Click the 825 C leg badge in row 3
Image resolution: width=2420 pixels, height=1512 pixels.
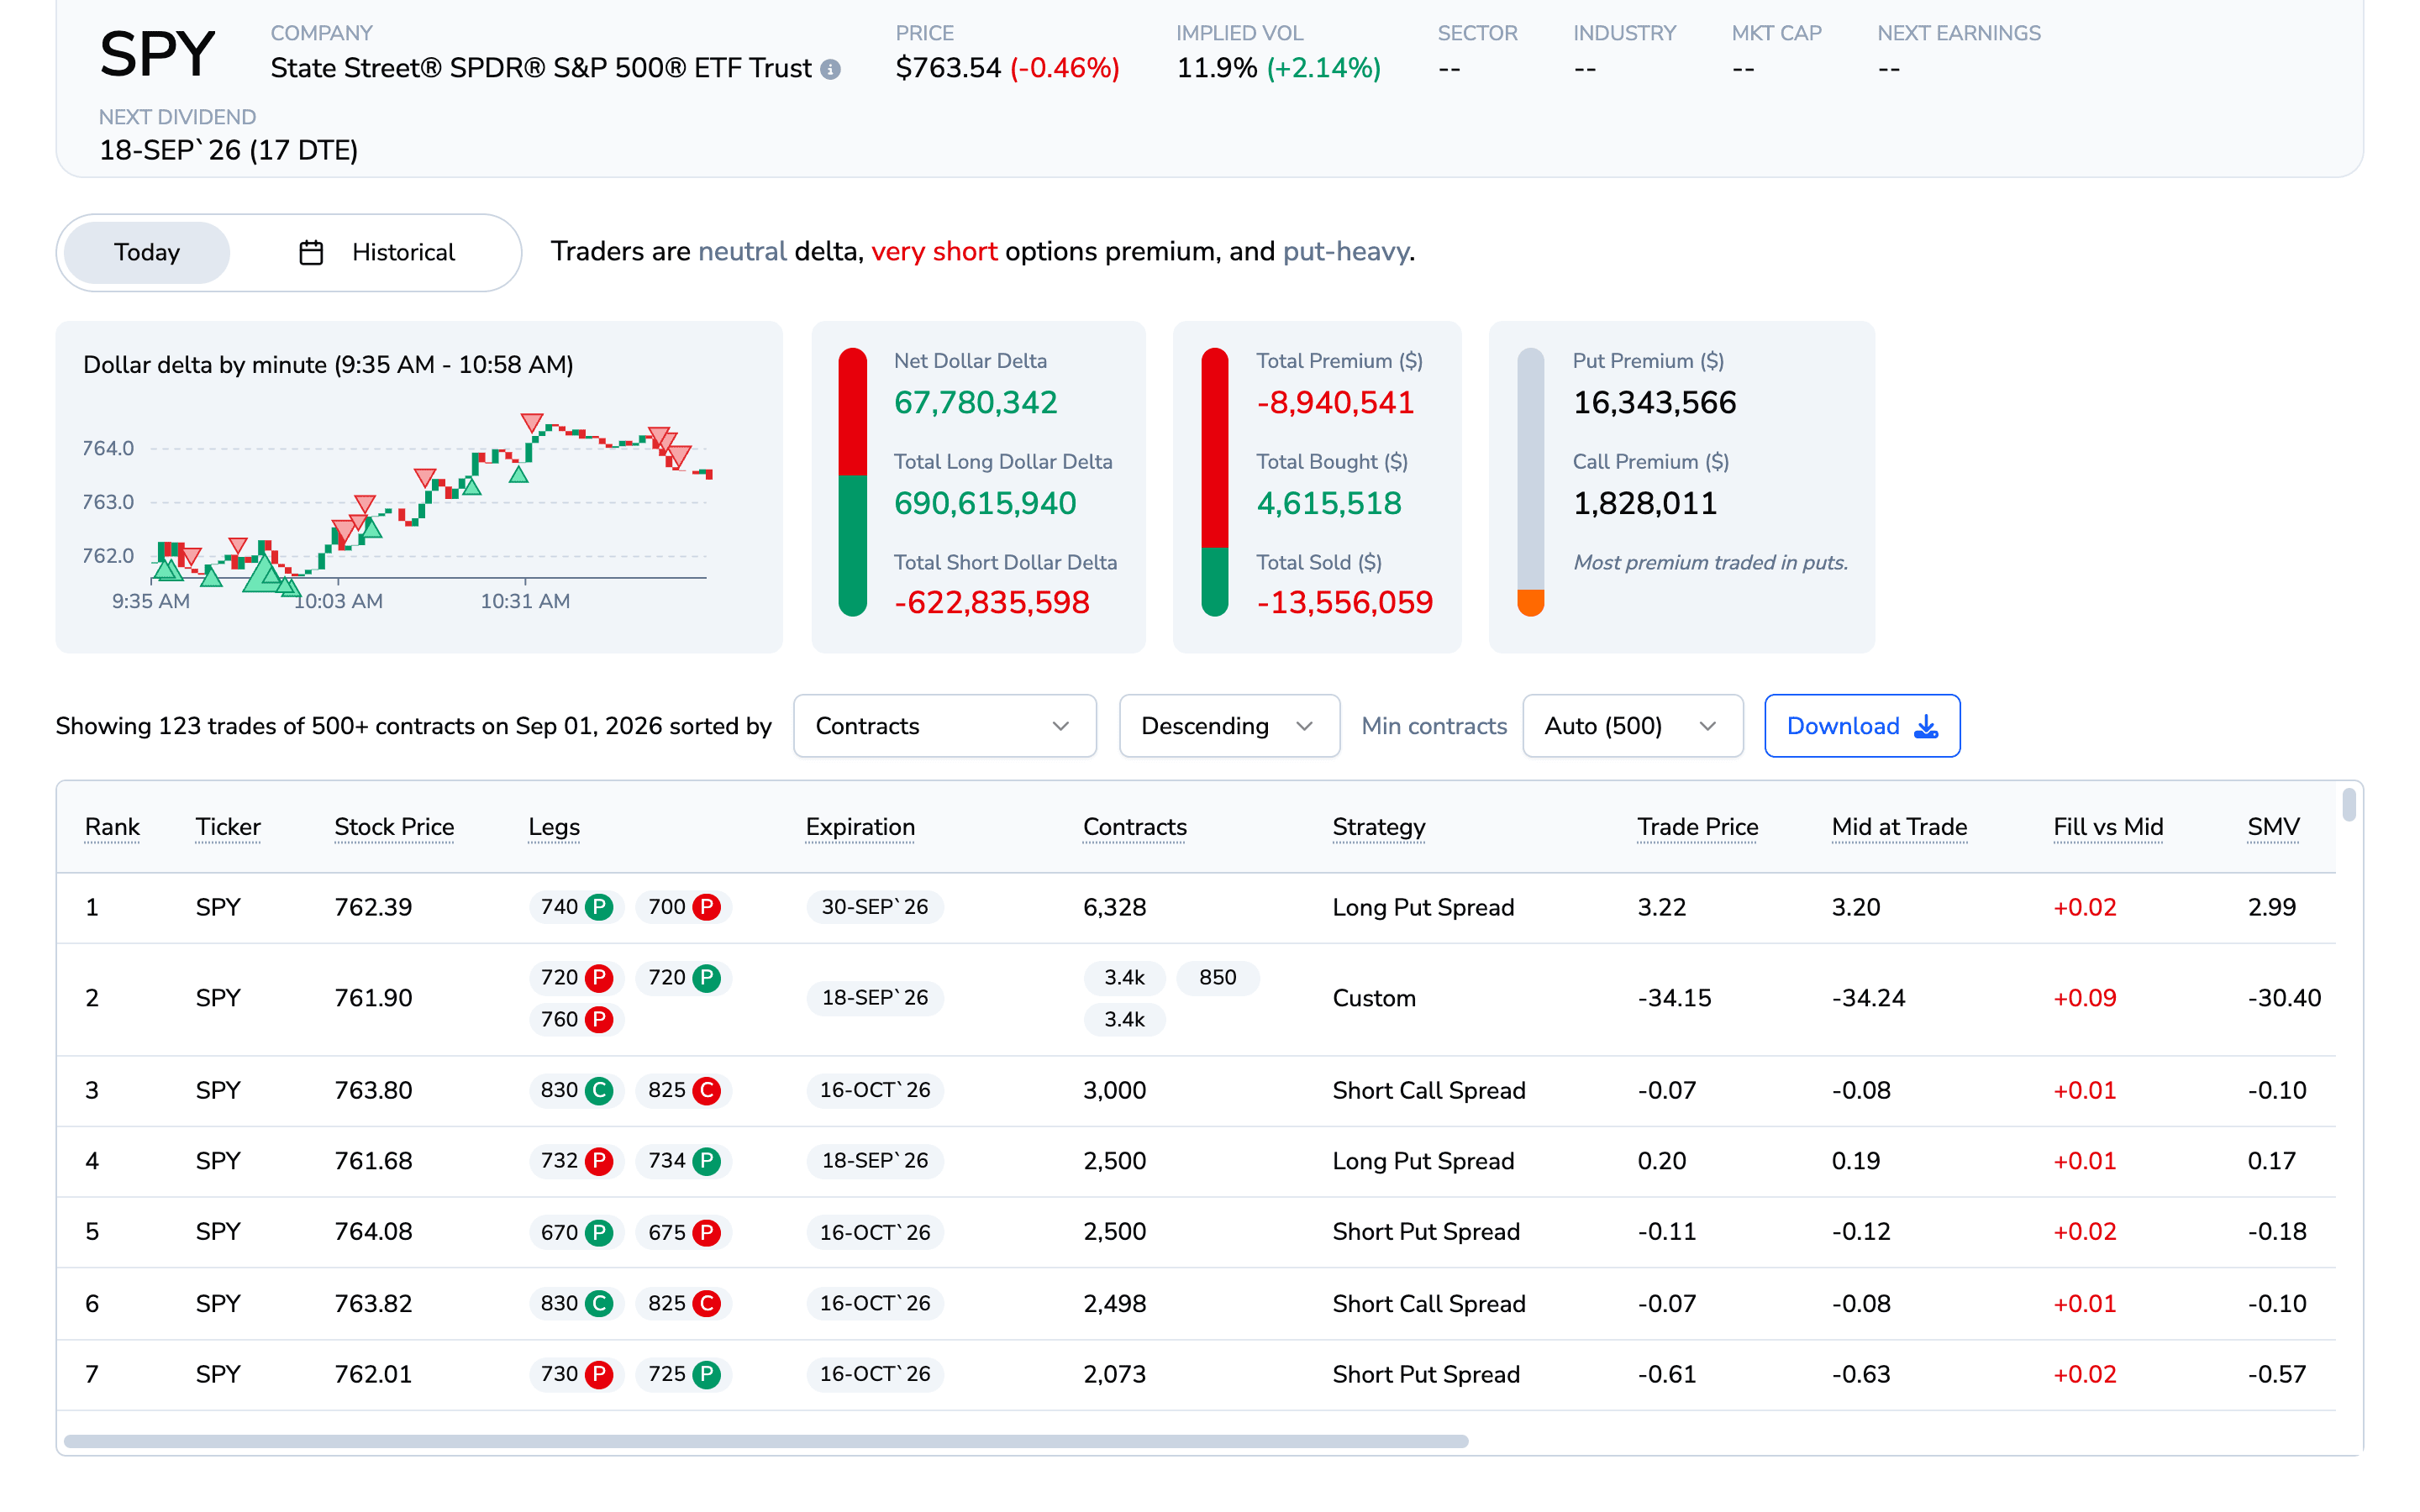tap(684, 1090)
